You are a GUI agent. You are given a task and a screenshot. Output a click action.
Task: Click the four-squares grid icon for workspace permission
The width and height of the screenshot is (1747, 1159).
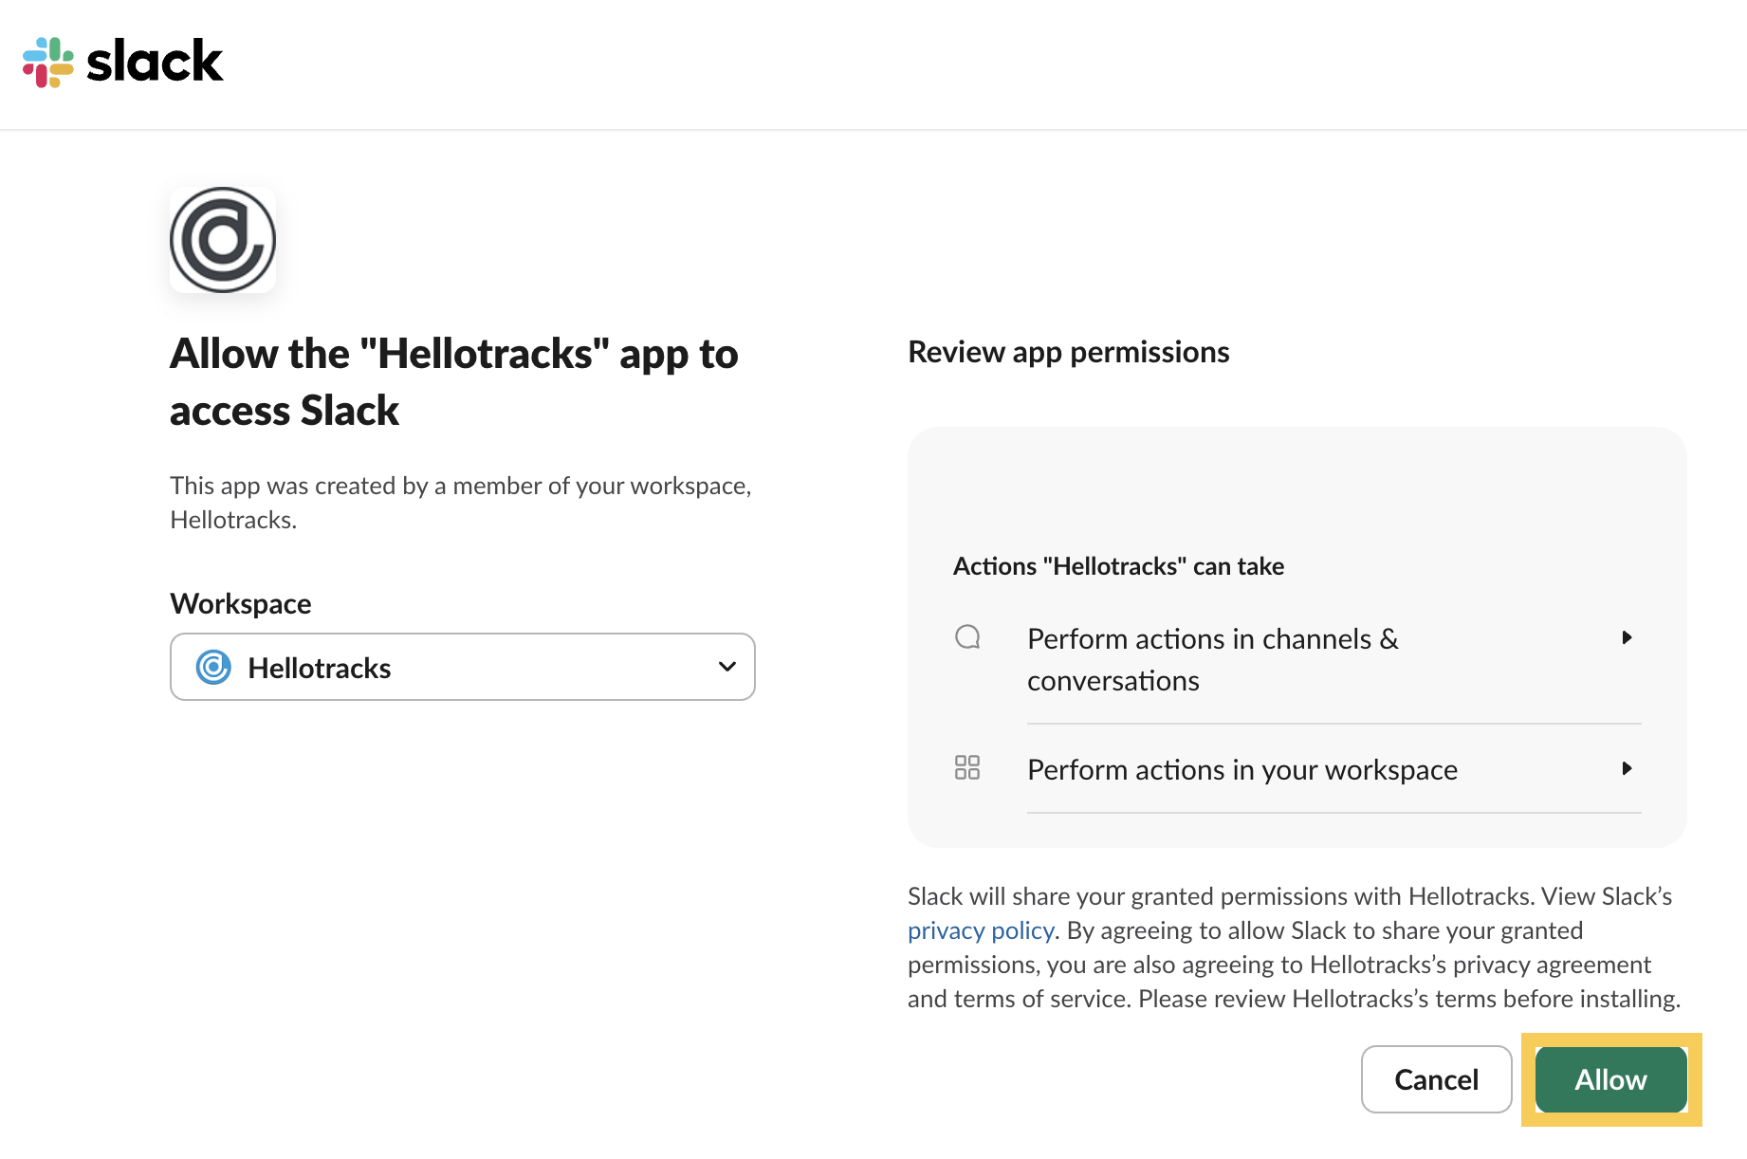967,767
